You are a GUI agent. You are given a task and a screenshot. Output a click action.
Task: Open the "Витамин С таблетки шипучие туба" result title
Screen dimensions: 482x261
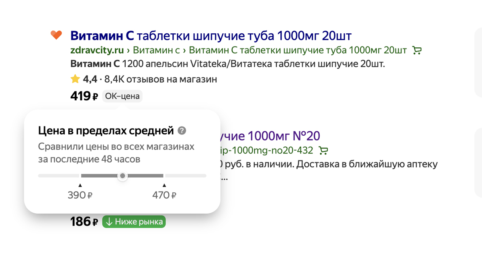(x=211, y=36)
